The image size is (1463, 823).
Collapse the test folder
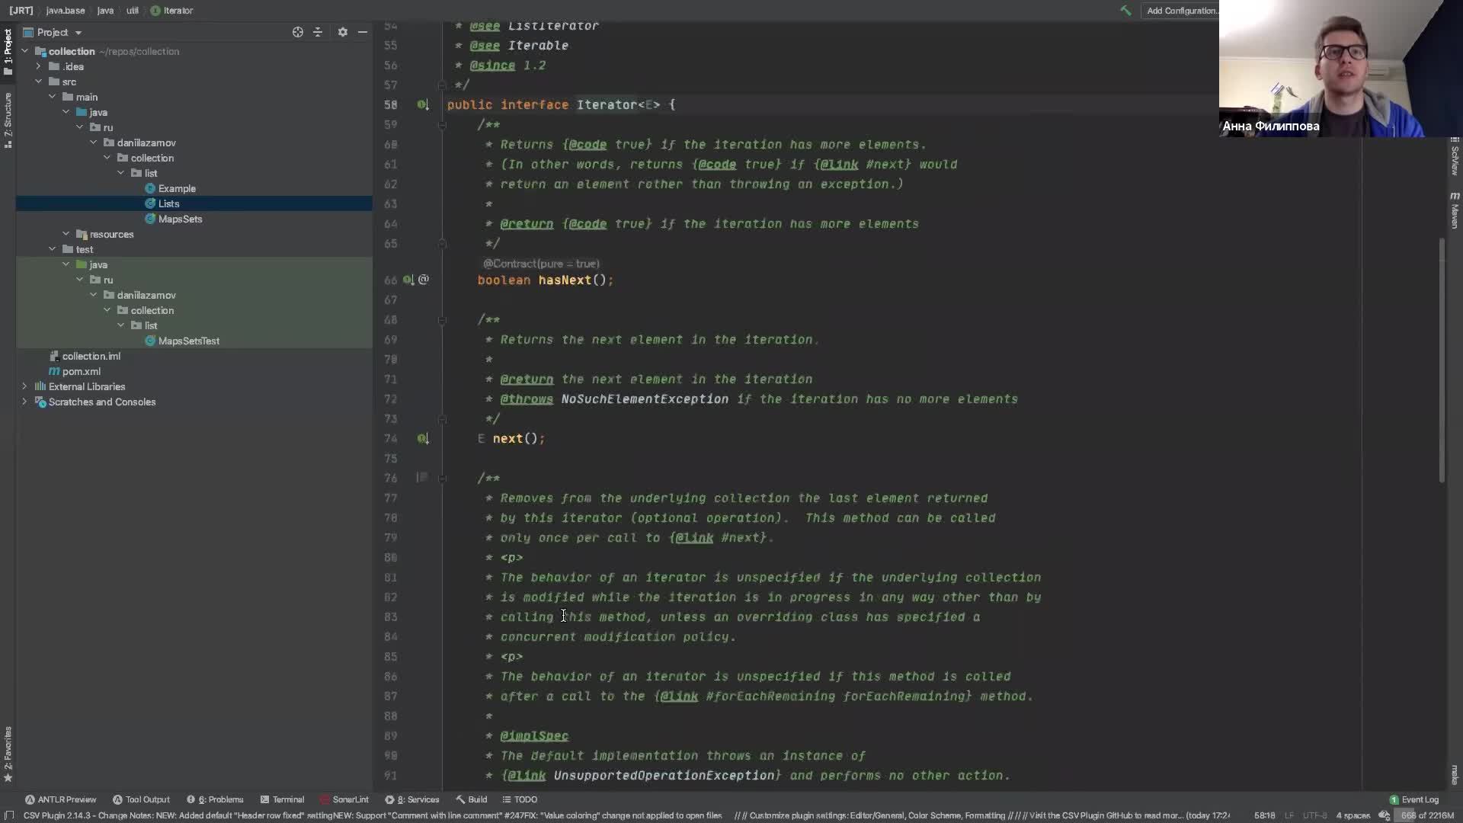[52, 249]
